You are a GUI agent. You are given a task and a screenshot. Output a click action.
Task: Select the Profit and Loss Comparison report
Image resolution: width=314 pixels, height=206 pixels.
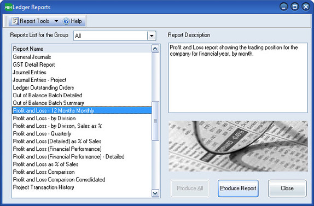(x=82, y=172)
